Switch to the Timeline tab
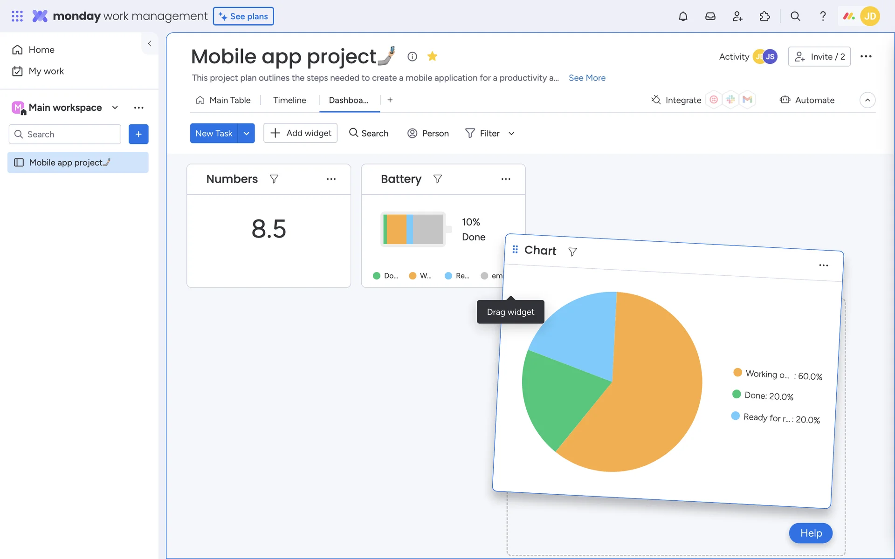The height and width of the screenshot is (559, 895). coord(289,100)
